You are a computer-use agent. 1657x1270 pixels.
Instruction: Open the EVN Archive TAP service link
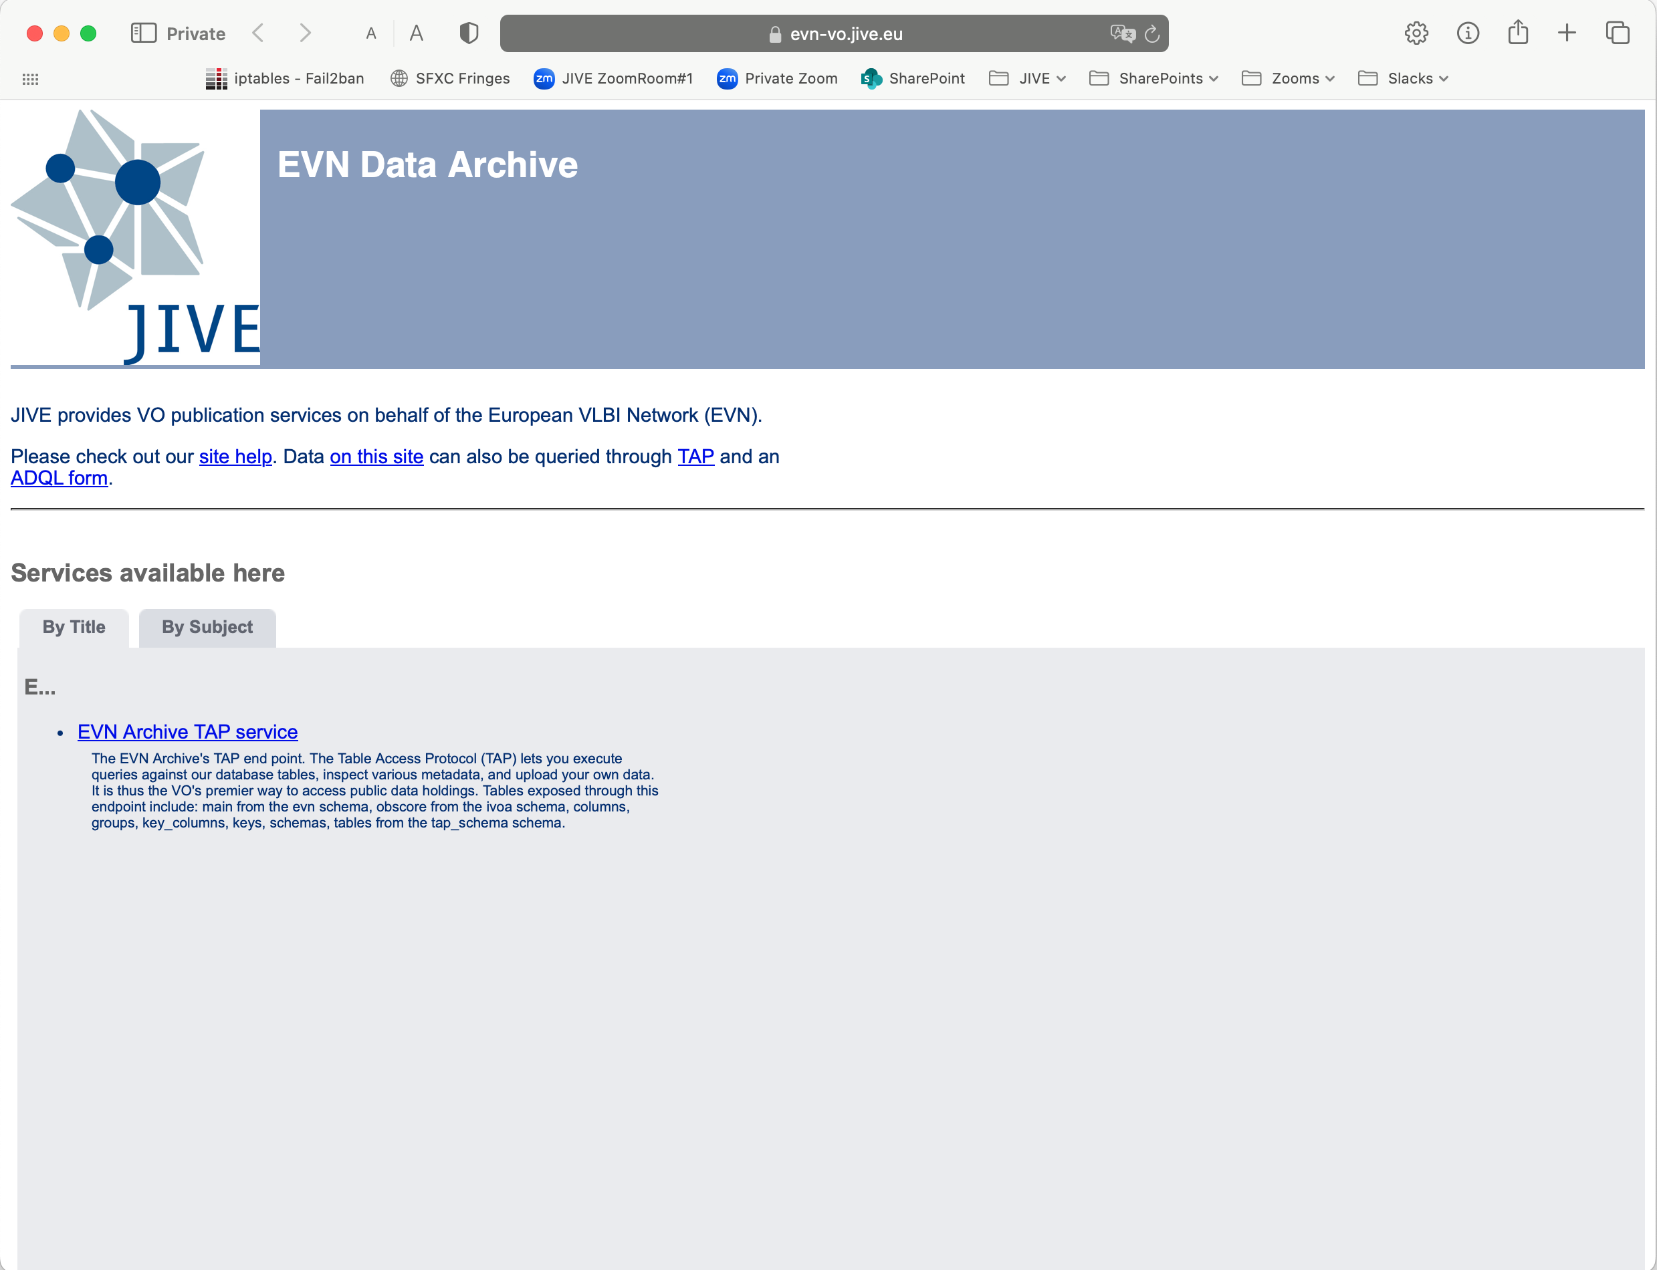[x=187, y=732]
